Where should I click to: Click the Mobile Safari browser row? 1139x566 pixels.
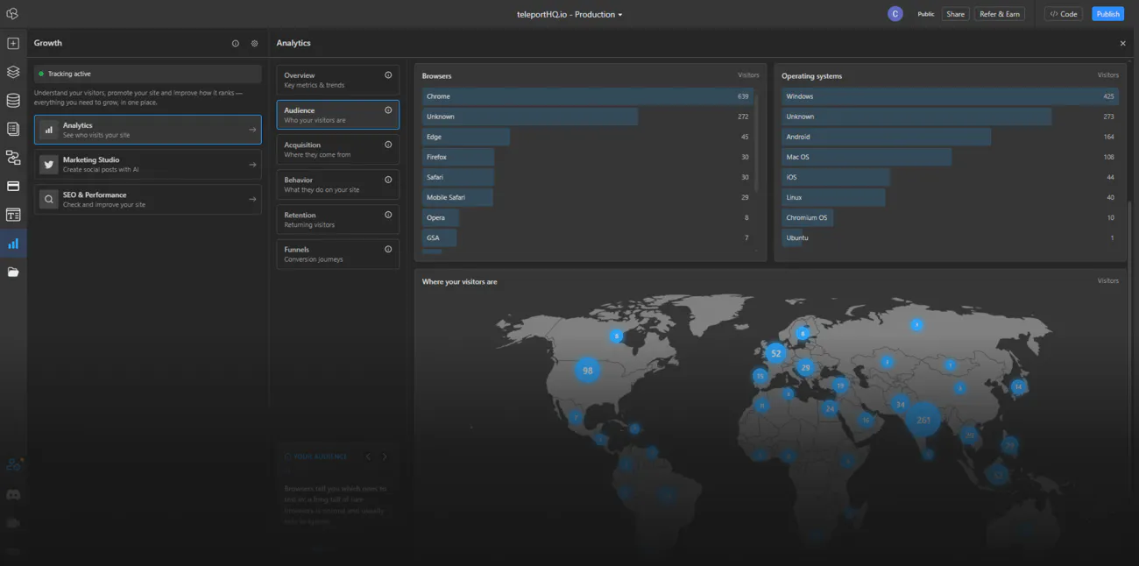588,197
